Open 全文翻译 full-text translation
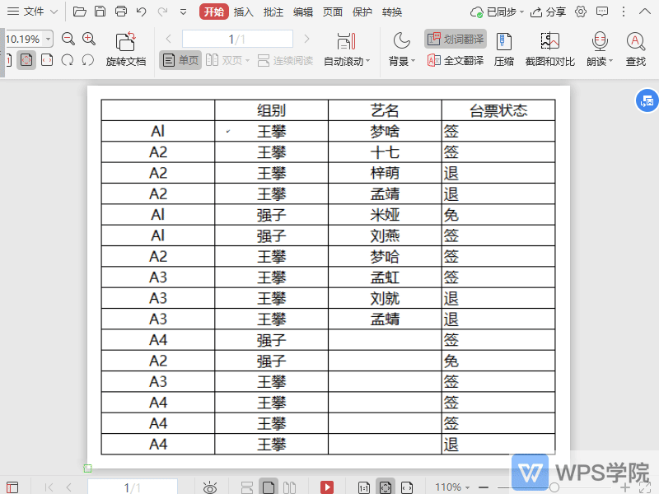 [455, 60]
